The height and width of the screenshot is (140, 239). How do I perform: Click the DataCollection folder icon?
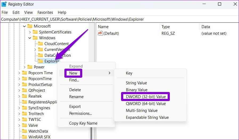pyautogui.click(x=40, y=55)
